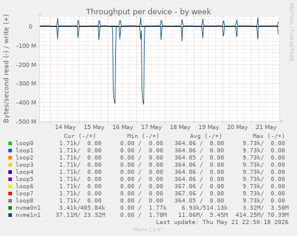The image size is (297, 236).
Task: Select the loop4 legend label
Action: point(25,172)
